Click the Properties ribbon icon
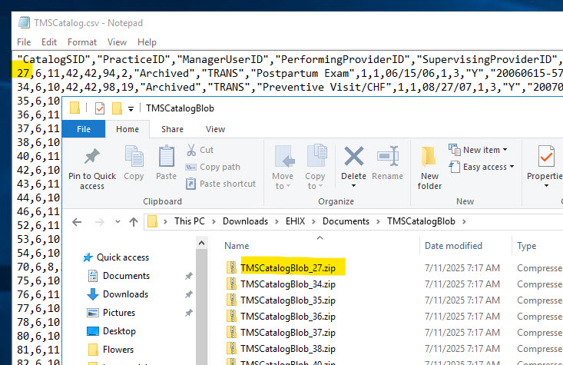Screen dimensions: 563x365 (546, 157)
